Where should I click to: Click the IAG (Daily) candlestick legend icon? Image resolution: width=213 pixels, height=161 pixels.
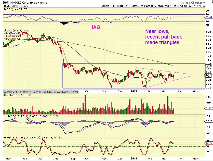tap(5, 30)
